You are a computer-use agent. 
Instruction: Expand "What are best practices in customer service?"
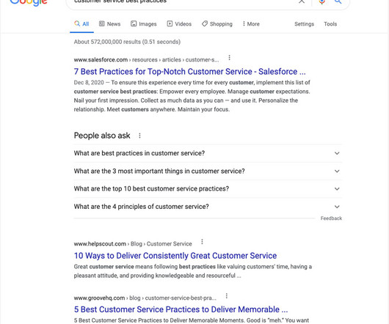pos(208,153)
